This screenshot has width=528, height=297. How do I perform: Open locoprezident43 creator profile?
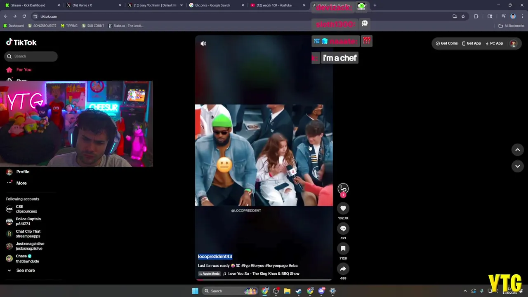[215, 257]
